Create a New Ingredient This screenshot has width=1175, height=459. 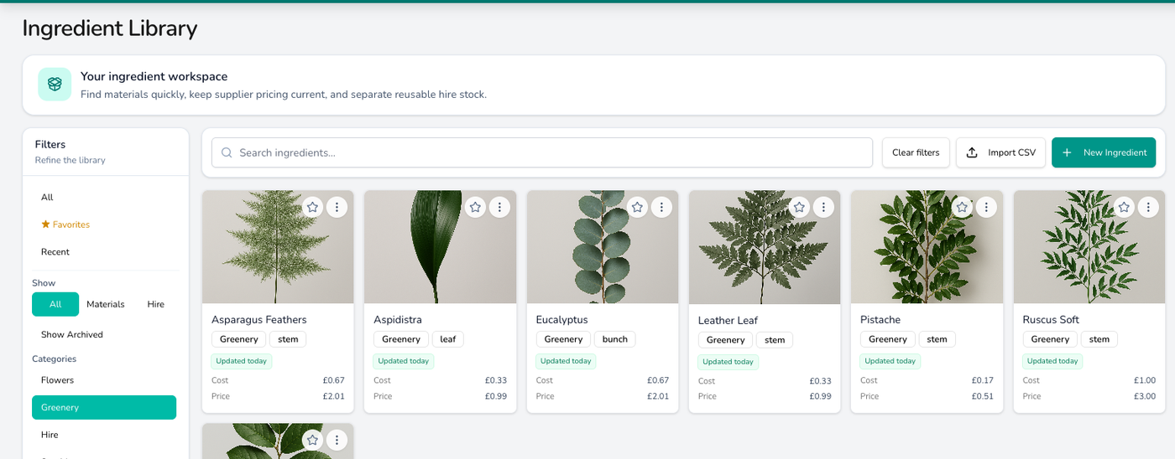1104,152
